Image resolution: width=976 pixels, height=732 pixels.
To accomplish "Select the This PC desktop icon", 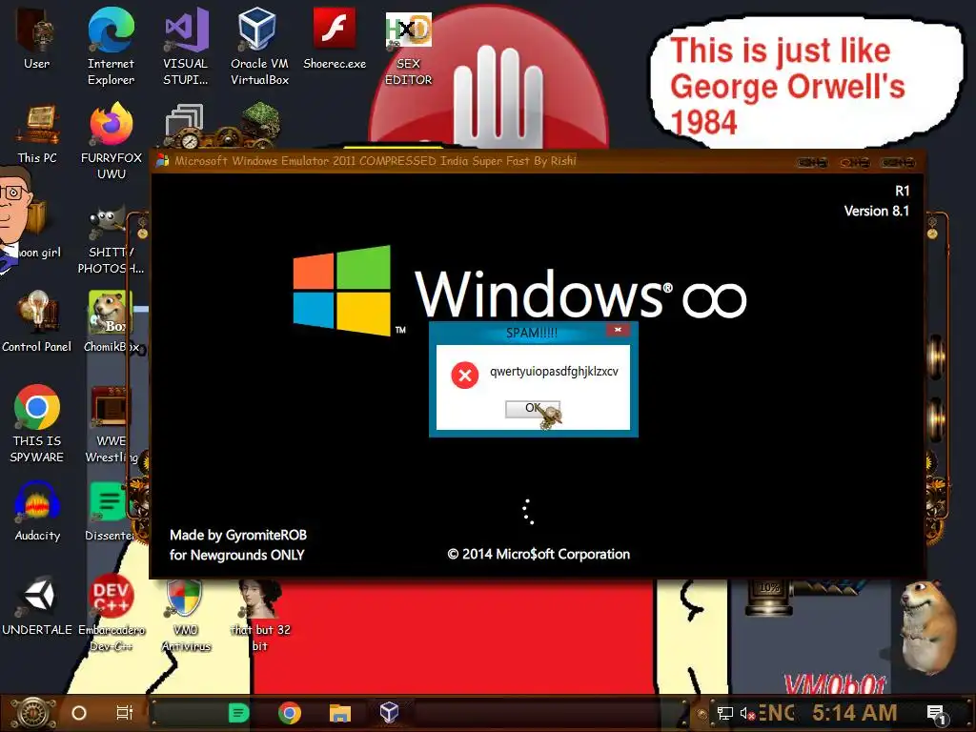I will coord(37,133).
